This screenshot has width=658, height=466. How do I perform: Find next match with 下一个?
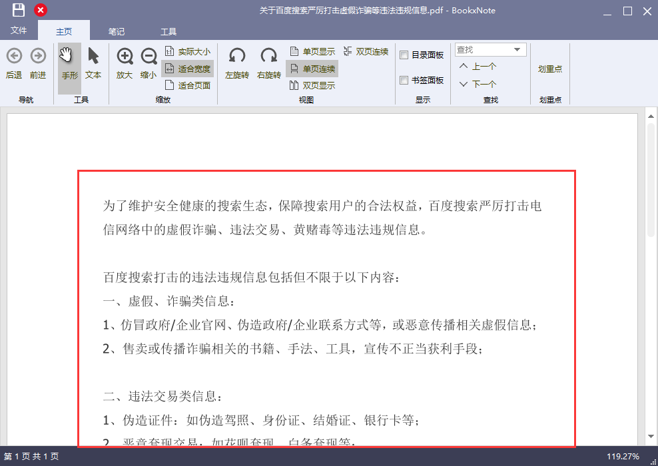pyautogui.click(x=478, y=84)
